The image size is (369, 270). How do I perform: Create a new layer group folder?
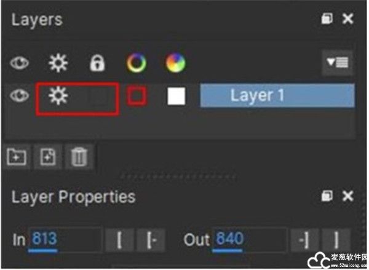click(x=17, y=157)
